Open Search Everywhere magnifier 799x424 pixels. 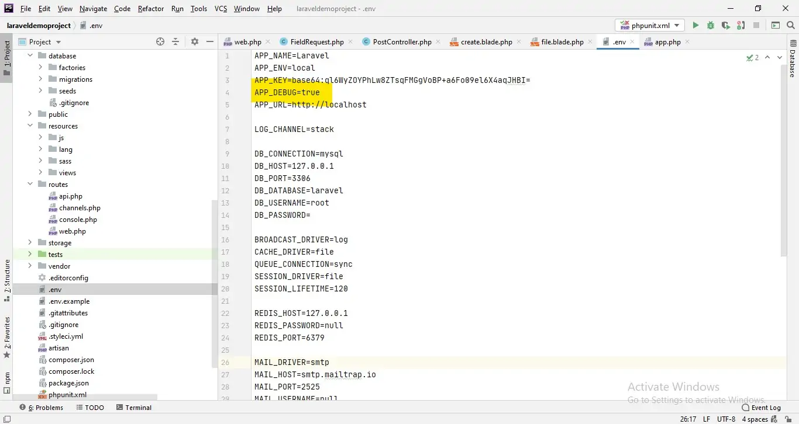pyautogui.click(x=791, y=25)
